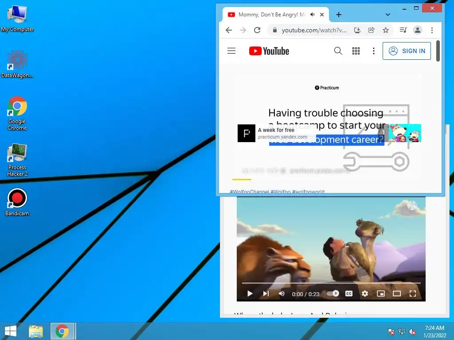
Task: Open the YouTube hamburger guide menu
Action: 231,51
